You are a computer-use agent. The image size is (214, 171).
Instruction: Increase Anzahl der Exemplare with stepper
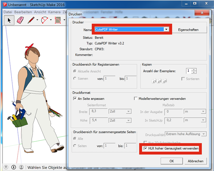click(194, 70)
